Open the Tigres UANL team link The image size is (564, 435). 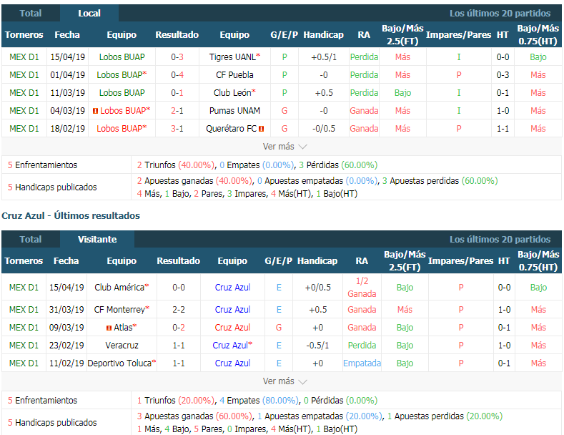point(234,57)
